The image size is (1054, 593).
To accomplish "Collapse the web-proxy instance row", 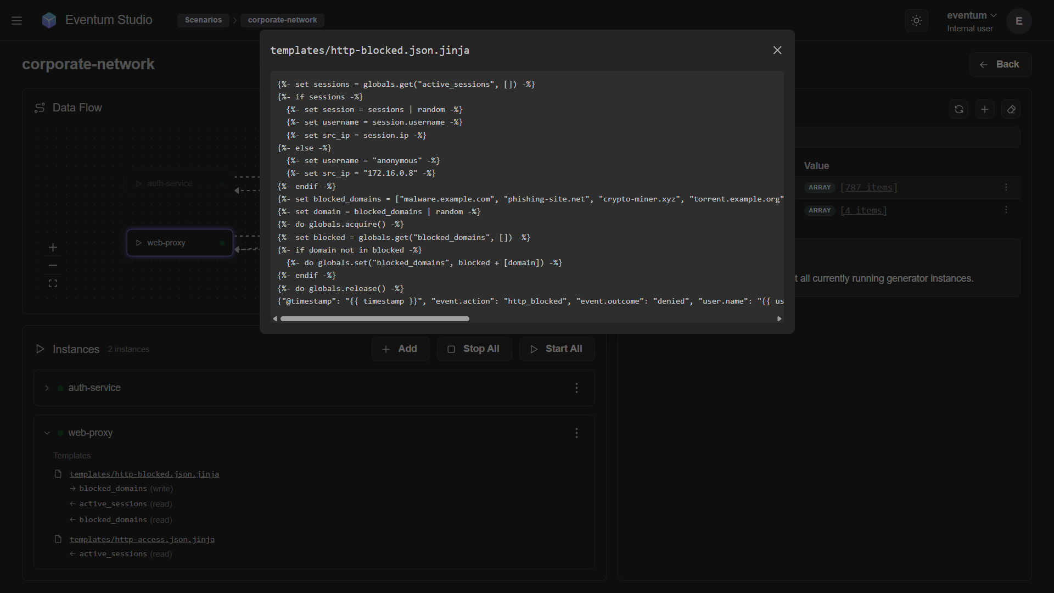I will point(47,433).
